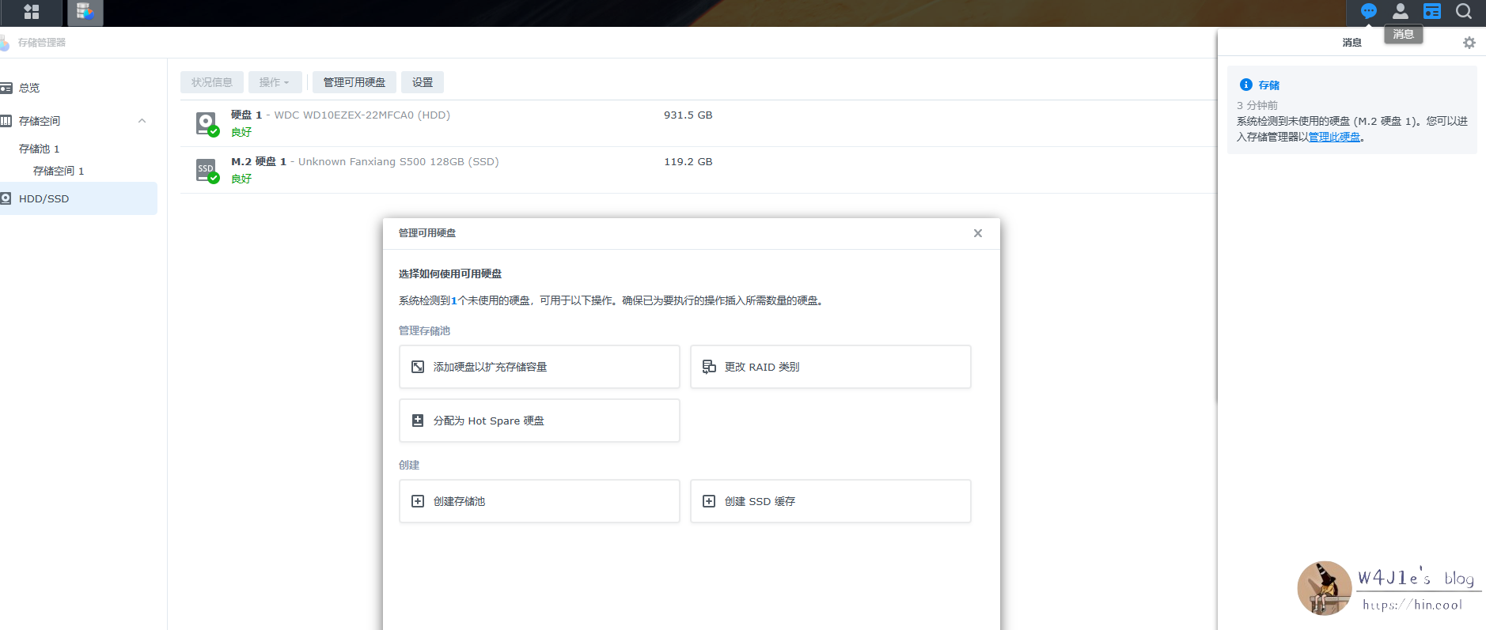Screen dimensions: 1486x630
Task: Select 存储空间 1 in the sidebar
Action: [x=59, y=171]
